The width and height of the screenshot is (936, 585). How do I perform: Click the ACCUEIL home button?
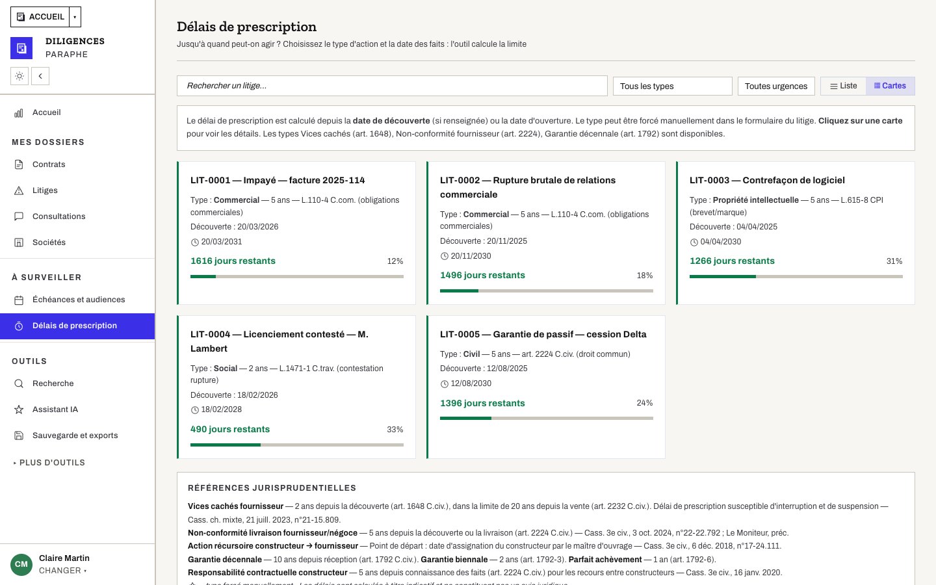(x=40, y=17)
